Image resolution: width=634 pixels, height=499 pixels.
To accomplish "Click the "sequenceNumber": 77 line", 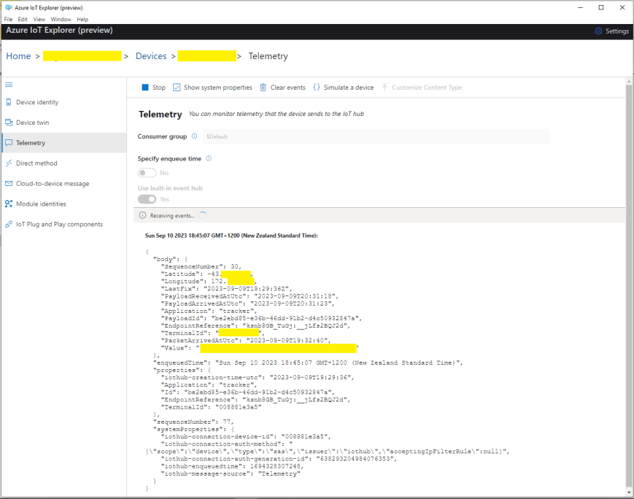I will 193,422.
